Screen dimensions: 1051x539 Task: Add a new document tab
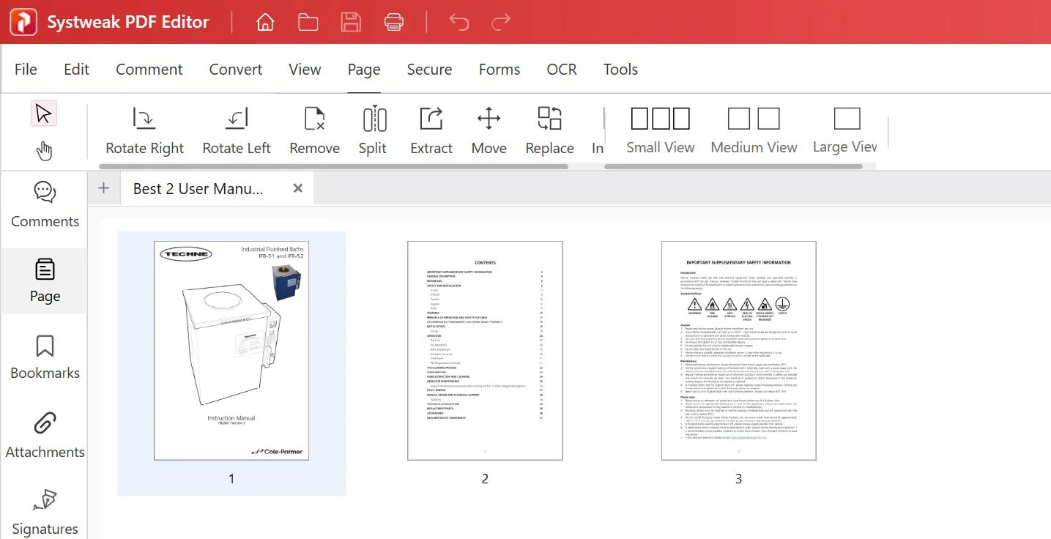[103, 188]
